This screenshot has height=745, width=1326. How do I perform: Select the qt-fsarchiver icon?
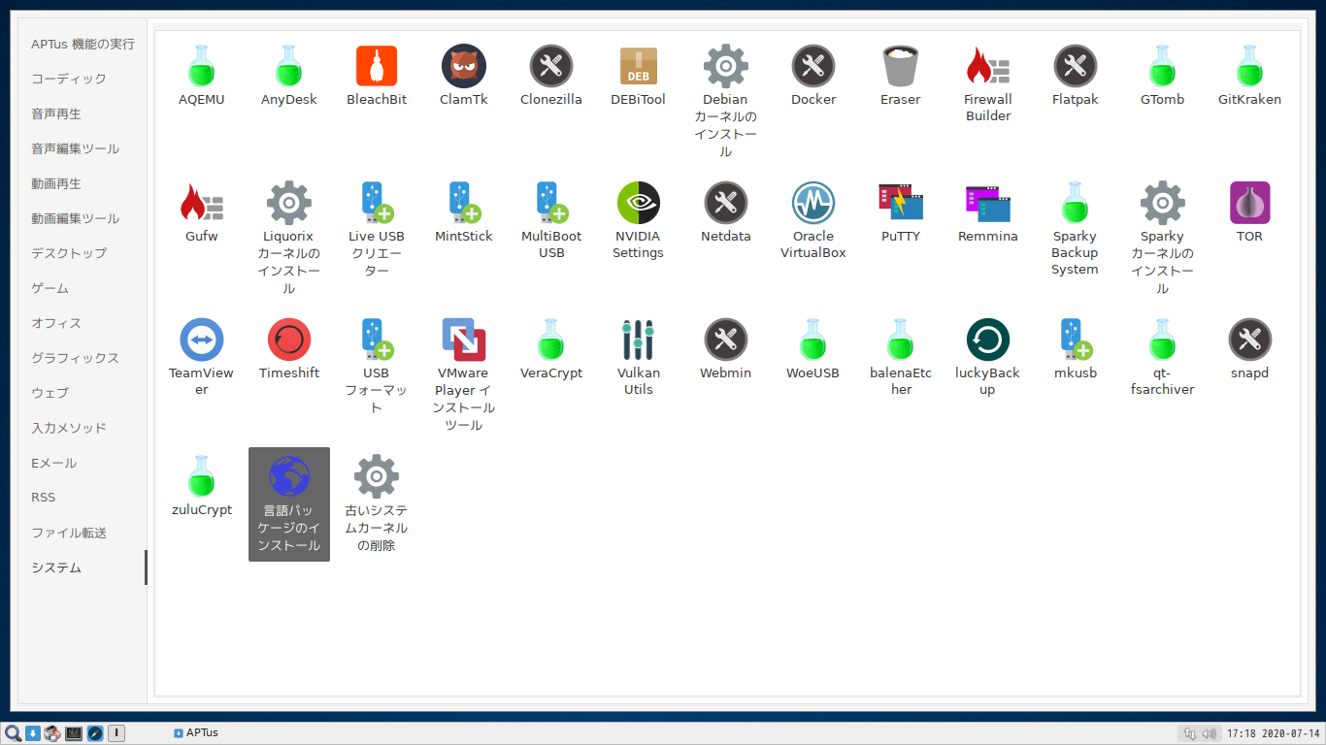point(1163,340)
